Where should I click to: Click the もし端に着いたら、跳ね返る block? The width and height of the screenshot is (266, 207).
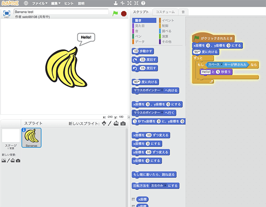tap(154, 175)
